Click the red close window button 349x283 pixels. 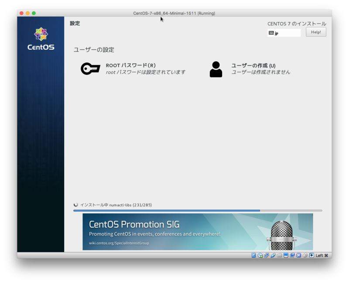(21, 13)
